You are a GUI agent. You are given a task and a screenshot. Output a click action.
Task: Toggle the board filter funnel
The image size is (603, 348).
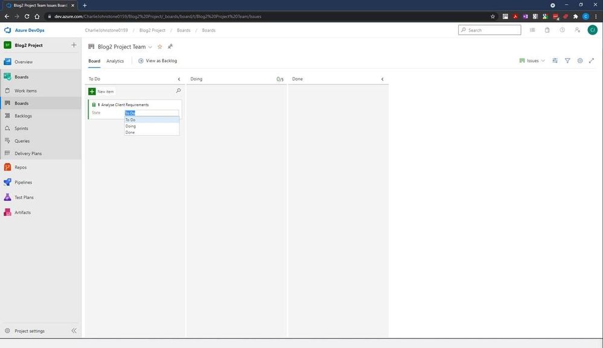(567, 61)
